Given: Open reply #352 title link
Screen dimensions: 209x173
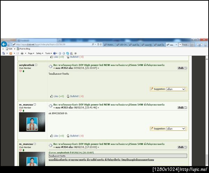Looking at the screenshot, I should pyautogui.click(x=109, y=65).
